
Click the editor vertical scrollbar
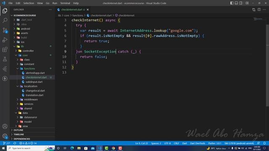[x=267, y=65]
